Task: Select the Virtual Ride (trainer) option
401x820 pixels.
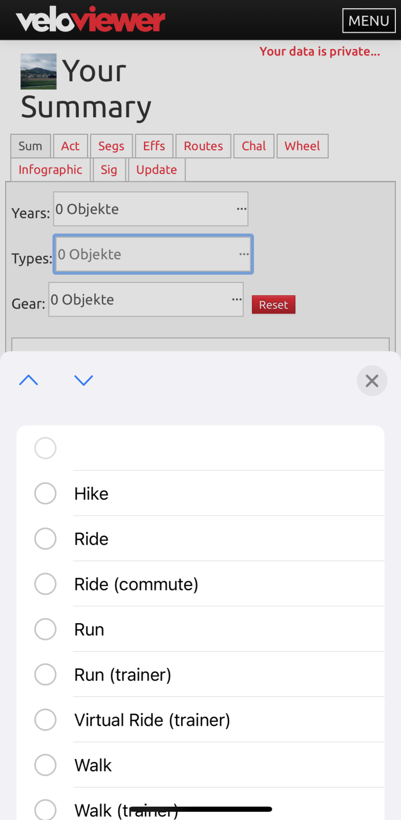Action: (46, 720)
